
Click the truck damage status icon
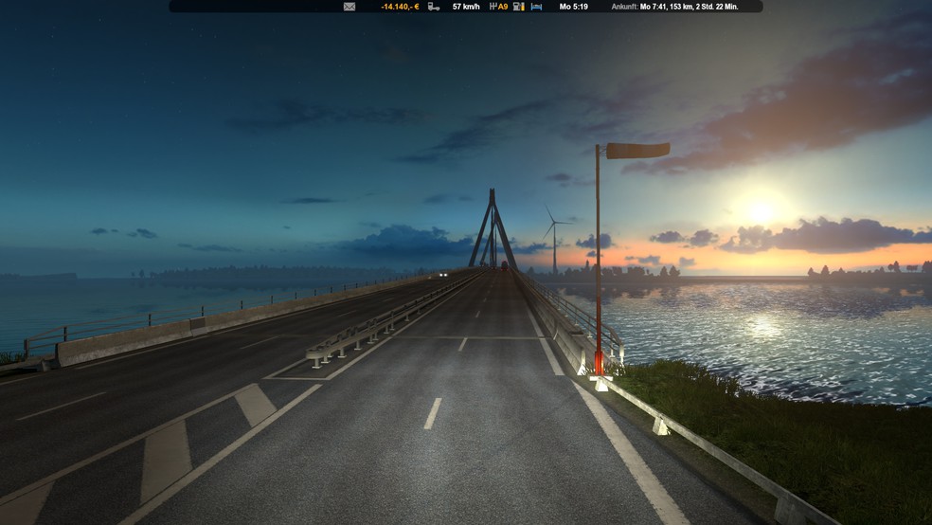coord(434,7)
